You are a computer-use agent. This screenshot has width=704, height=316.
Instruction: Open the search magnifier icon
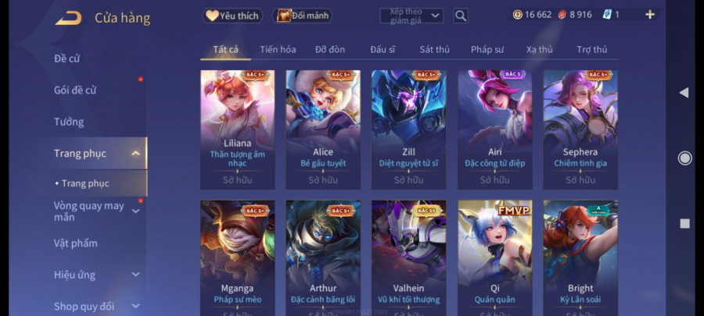coord(460,16)
